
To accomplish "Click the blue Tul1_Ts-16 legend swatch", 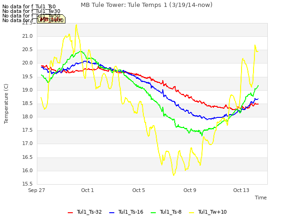I will click(x=112, y=213).
